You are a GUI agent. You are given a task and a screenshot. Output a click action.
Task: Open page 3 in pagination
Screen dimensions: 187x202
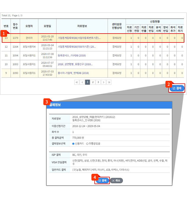(x=98, y=82)
